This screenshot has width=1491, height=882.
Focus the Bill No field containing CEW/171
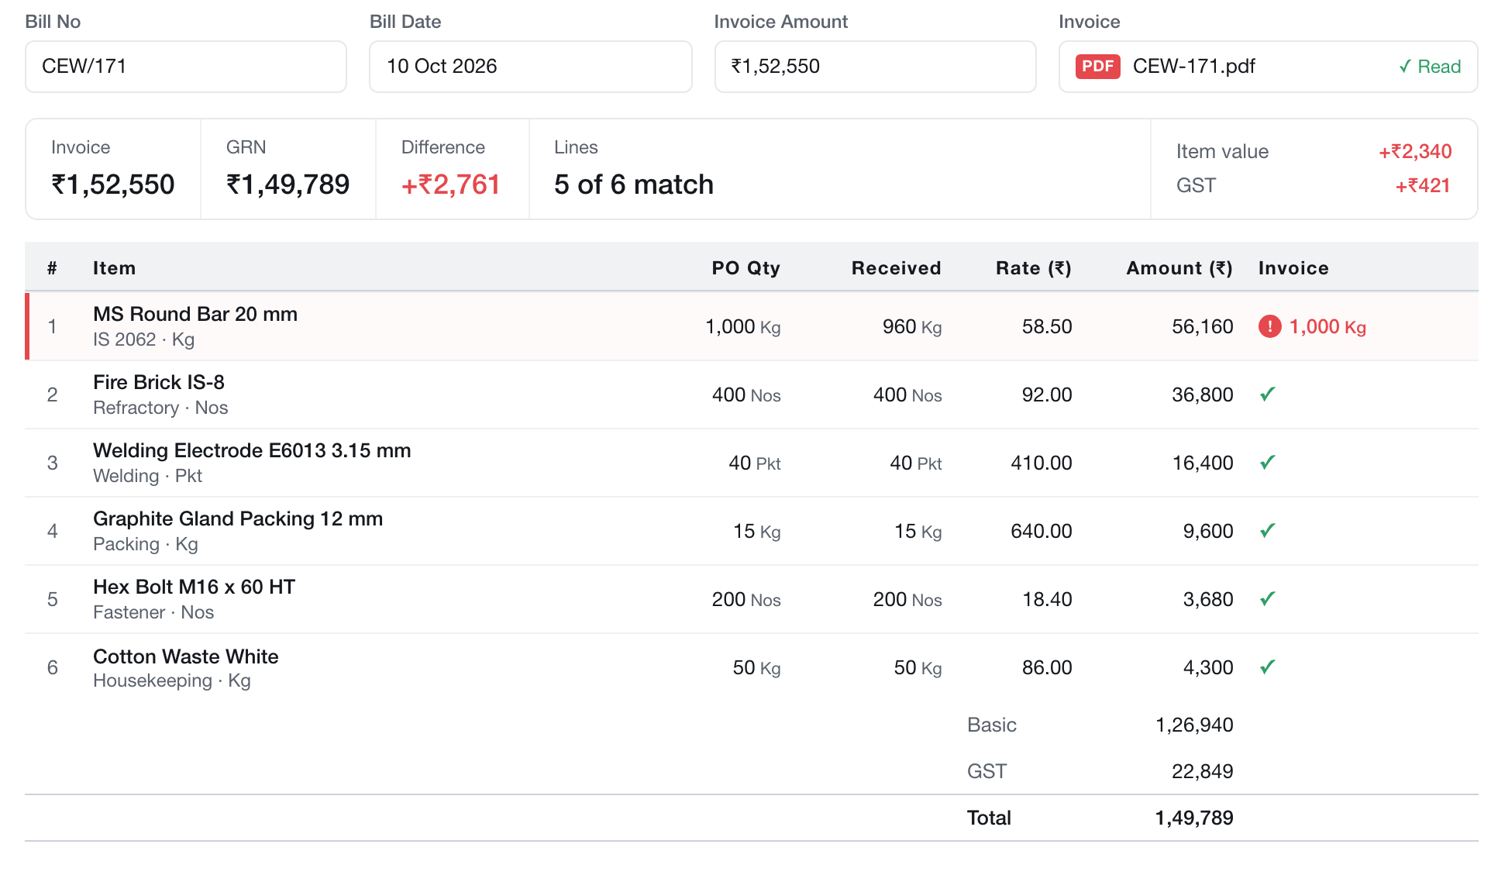pyautogui.click(x=186, y=67)
